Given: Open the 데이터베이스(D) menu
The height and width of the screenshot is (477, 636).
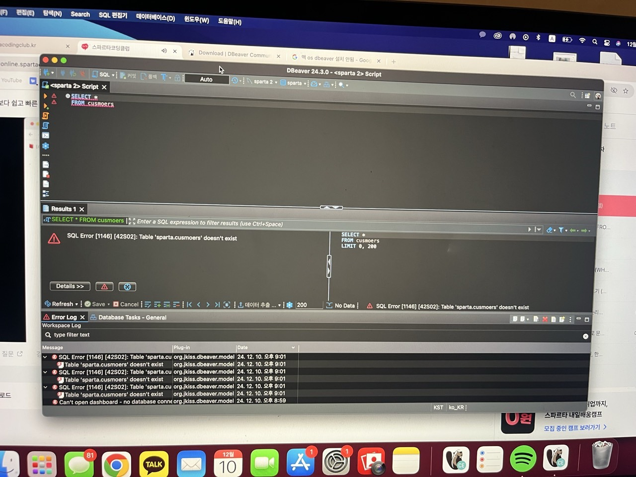Looking at the screenshot, I should 156,17.
